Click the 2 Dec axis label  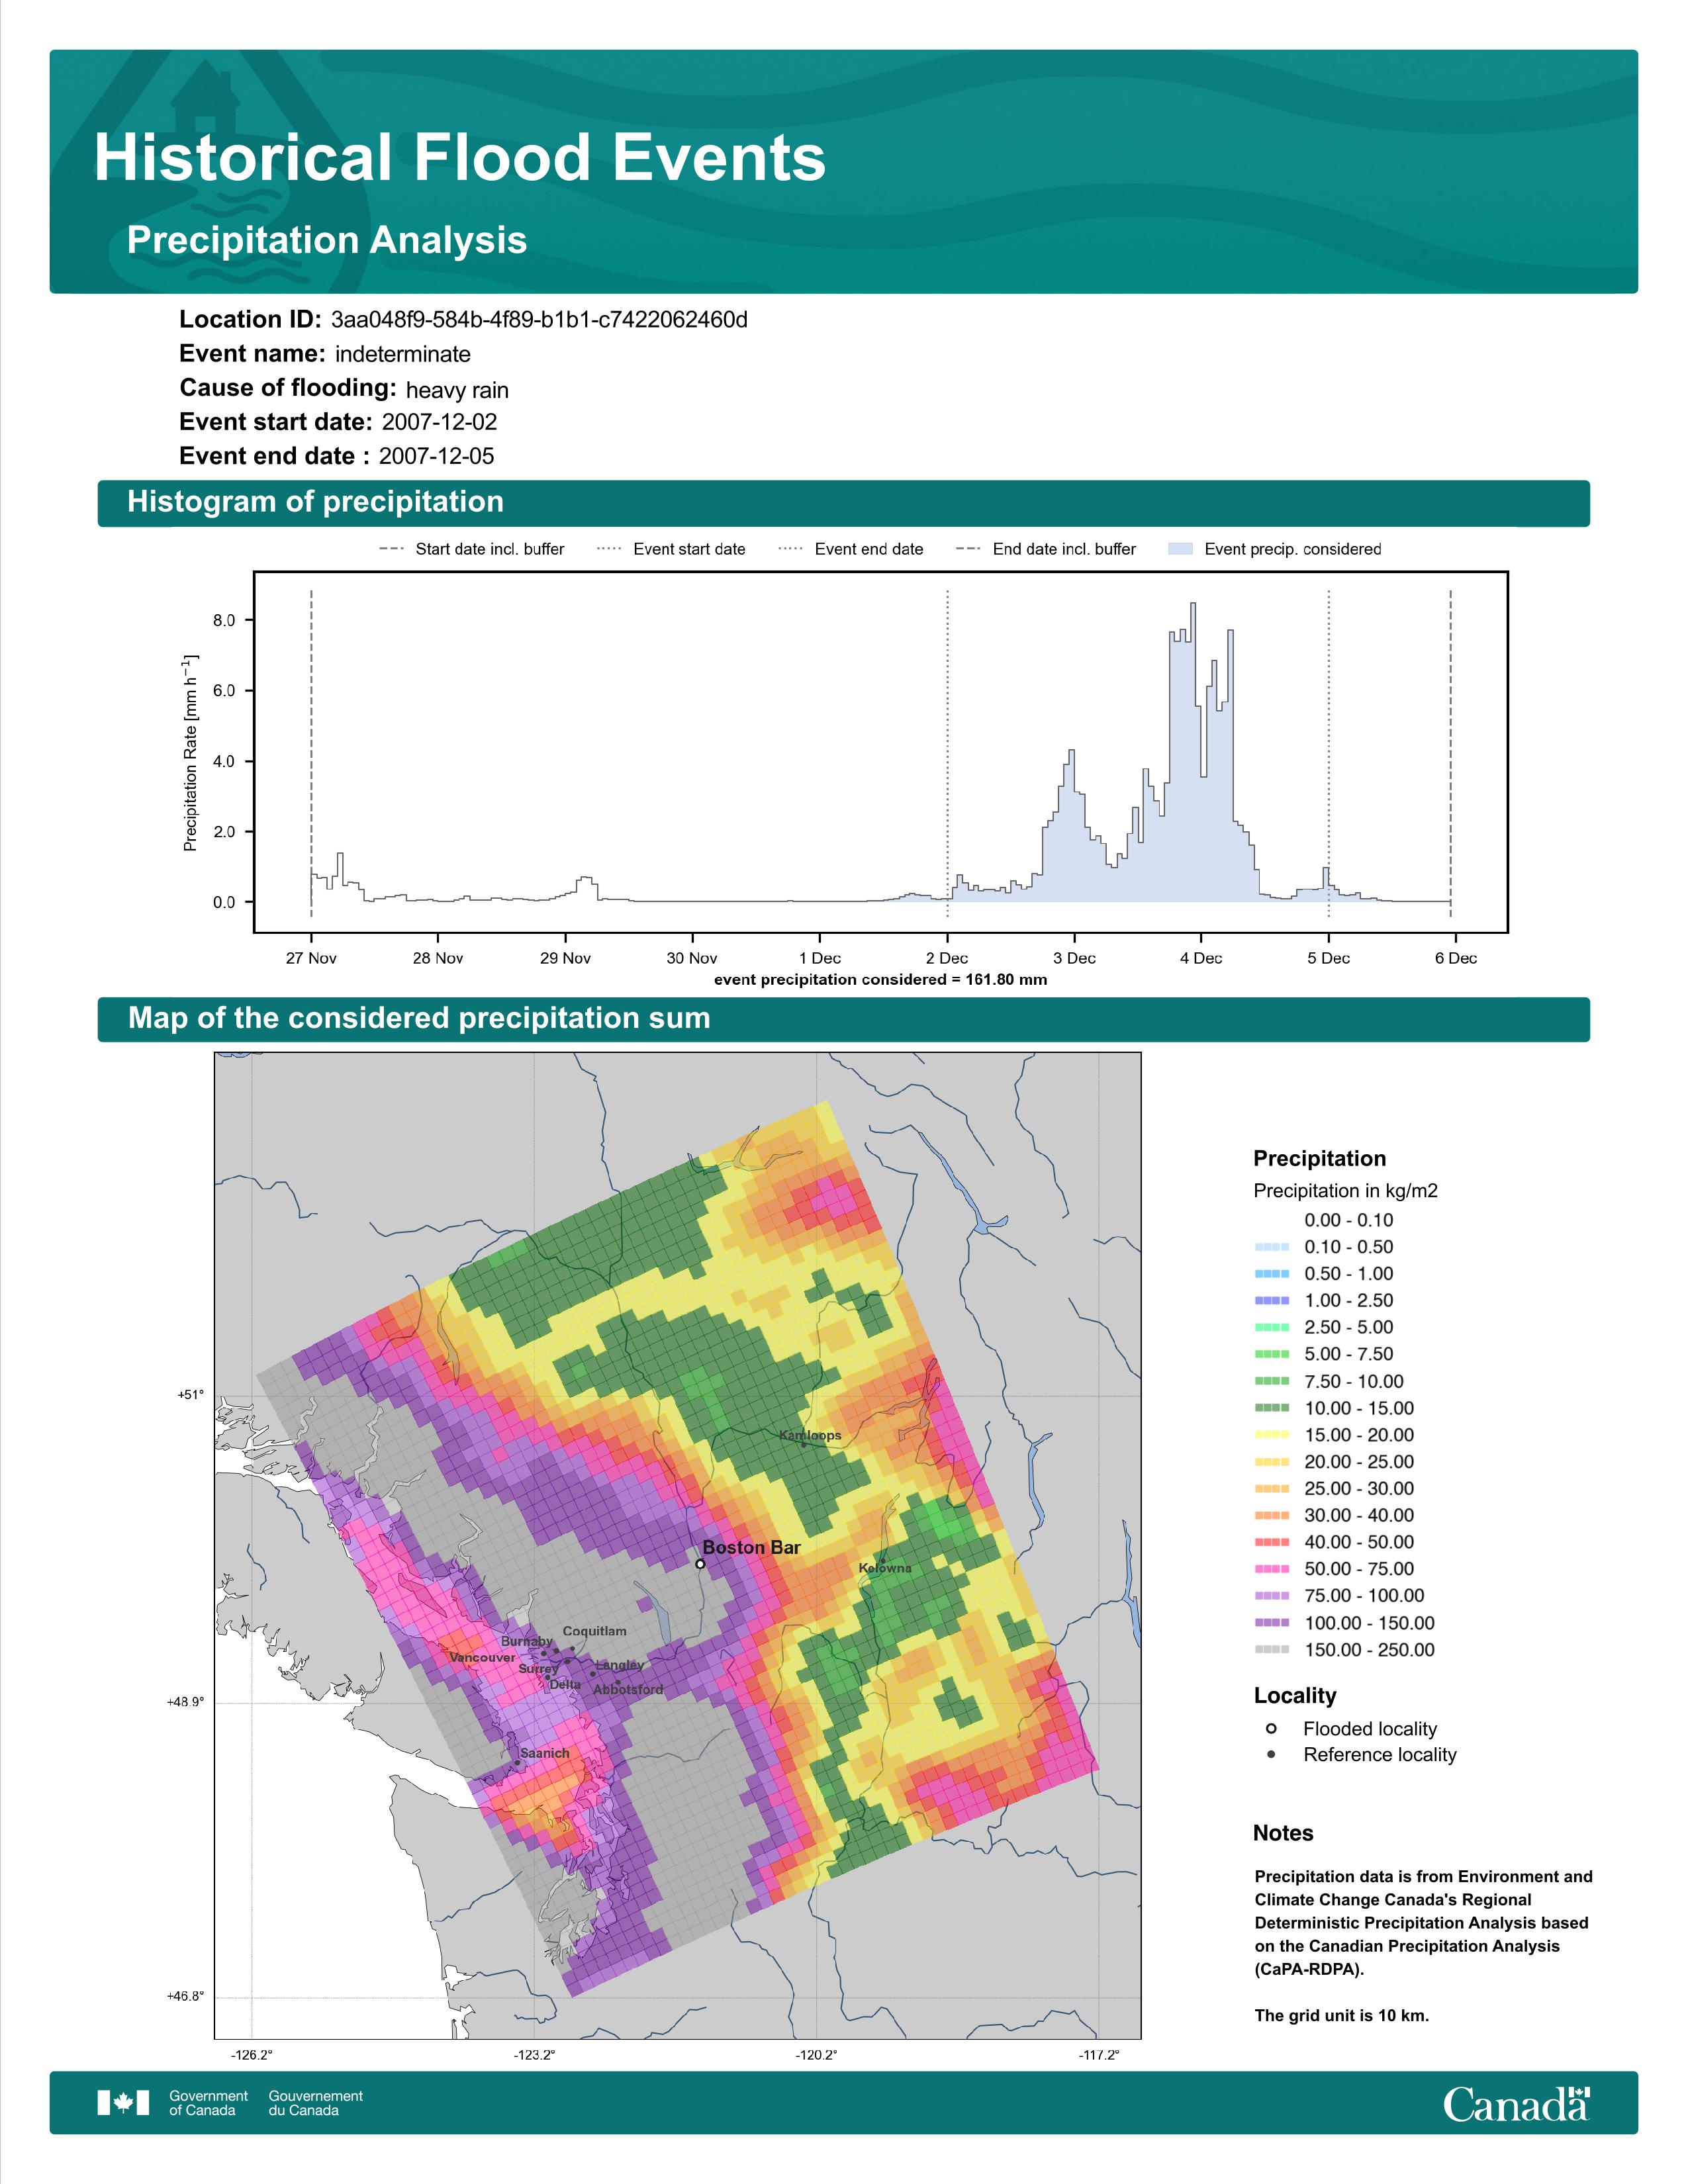click(x=946, y=958)
